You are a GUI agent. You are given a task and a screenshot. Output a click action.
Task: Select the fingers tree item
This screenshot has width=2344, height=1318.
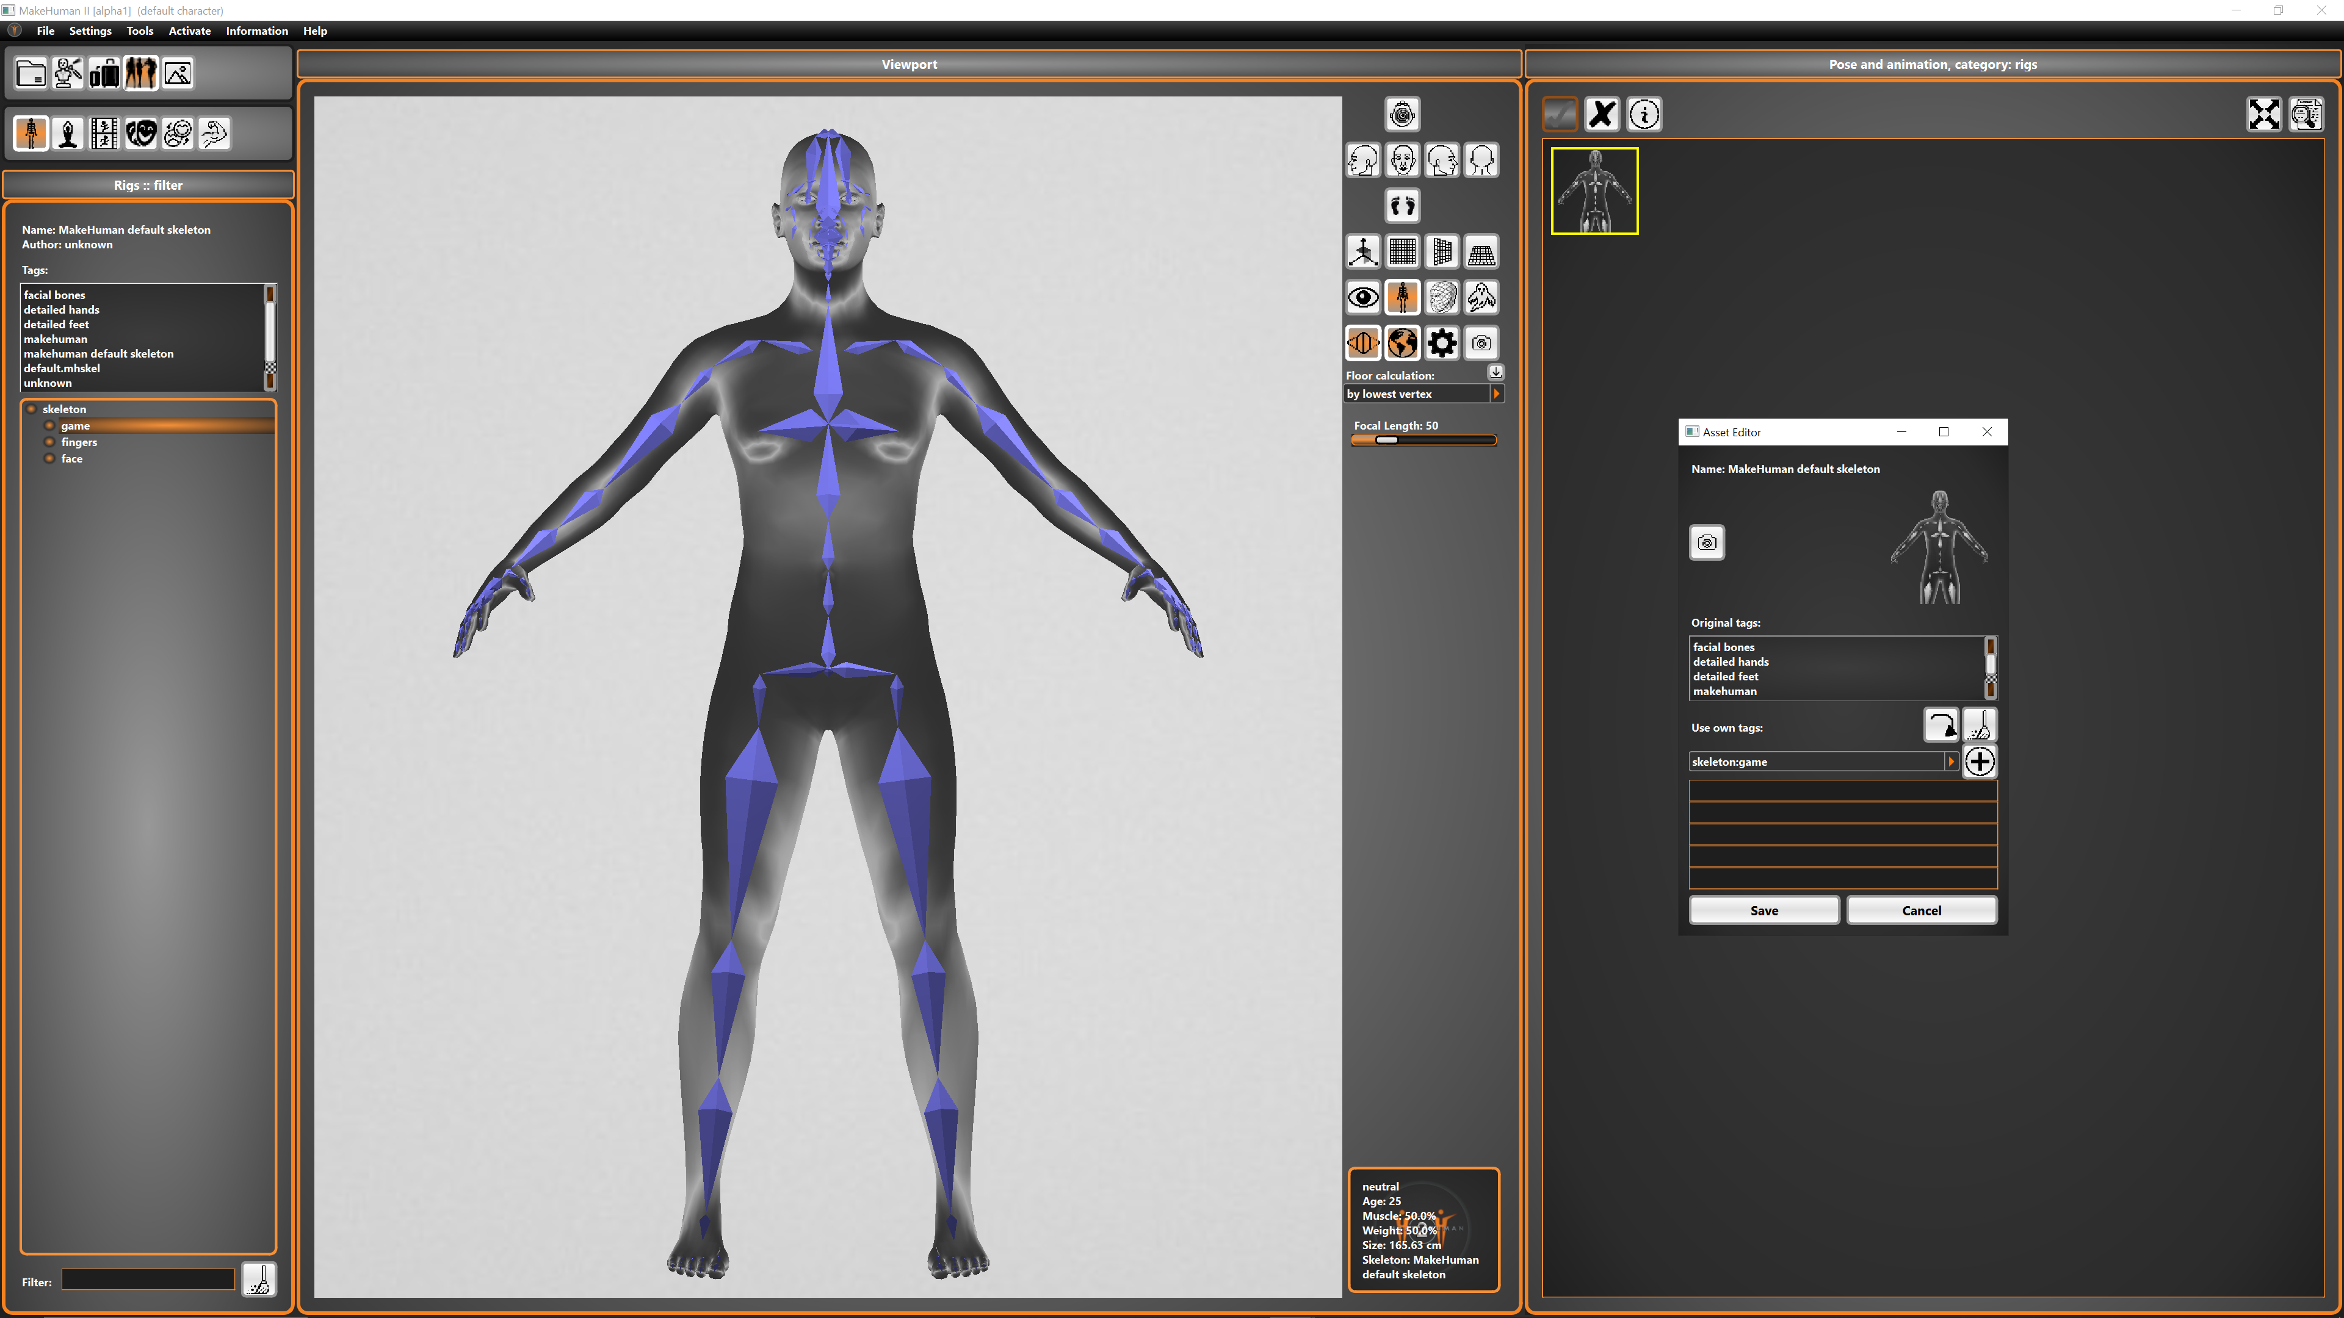(79, 442)
